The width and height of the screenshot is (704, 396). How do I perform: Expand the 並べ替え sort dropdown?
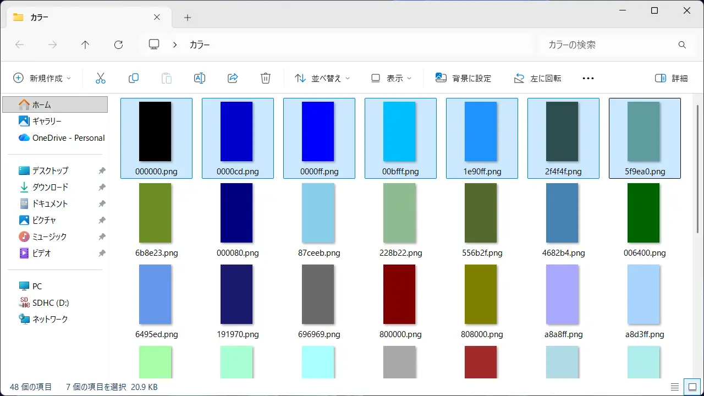[x=322, y=78]
